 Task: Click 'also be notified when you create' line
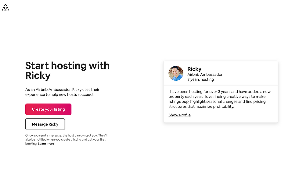click(x=65, y=140)
